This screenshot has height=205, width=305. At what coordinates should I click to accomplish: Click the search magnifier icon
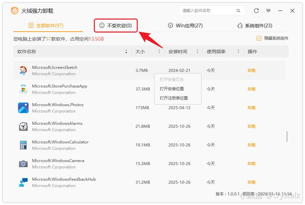point(238,11)
